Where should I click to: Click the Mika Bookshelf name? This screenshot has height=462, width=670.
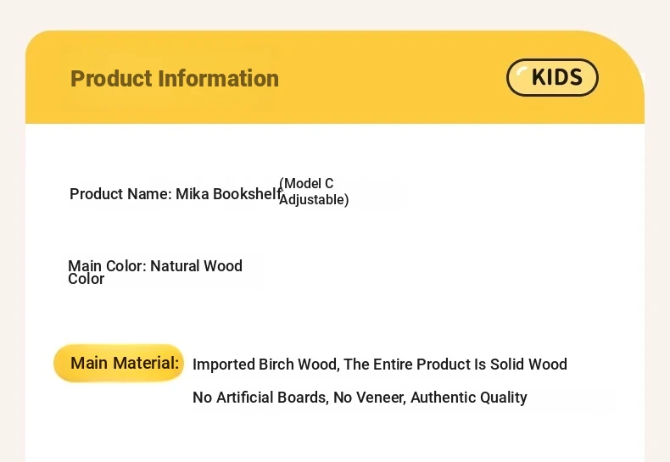[229, 194]
